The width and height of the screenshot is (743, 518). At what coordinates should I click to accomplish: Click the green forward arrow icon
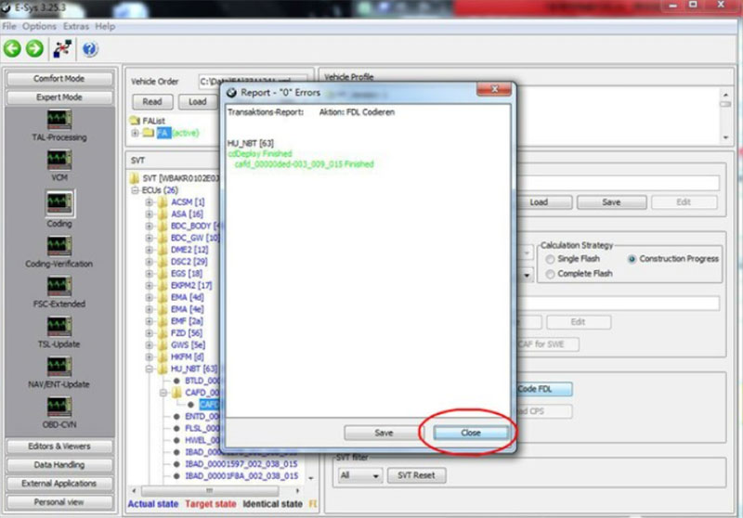coord(34,49)
